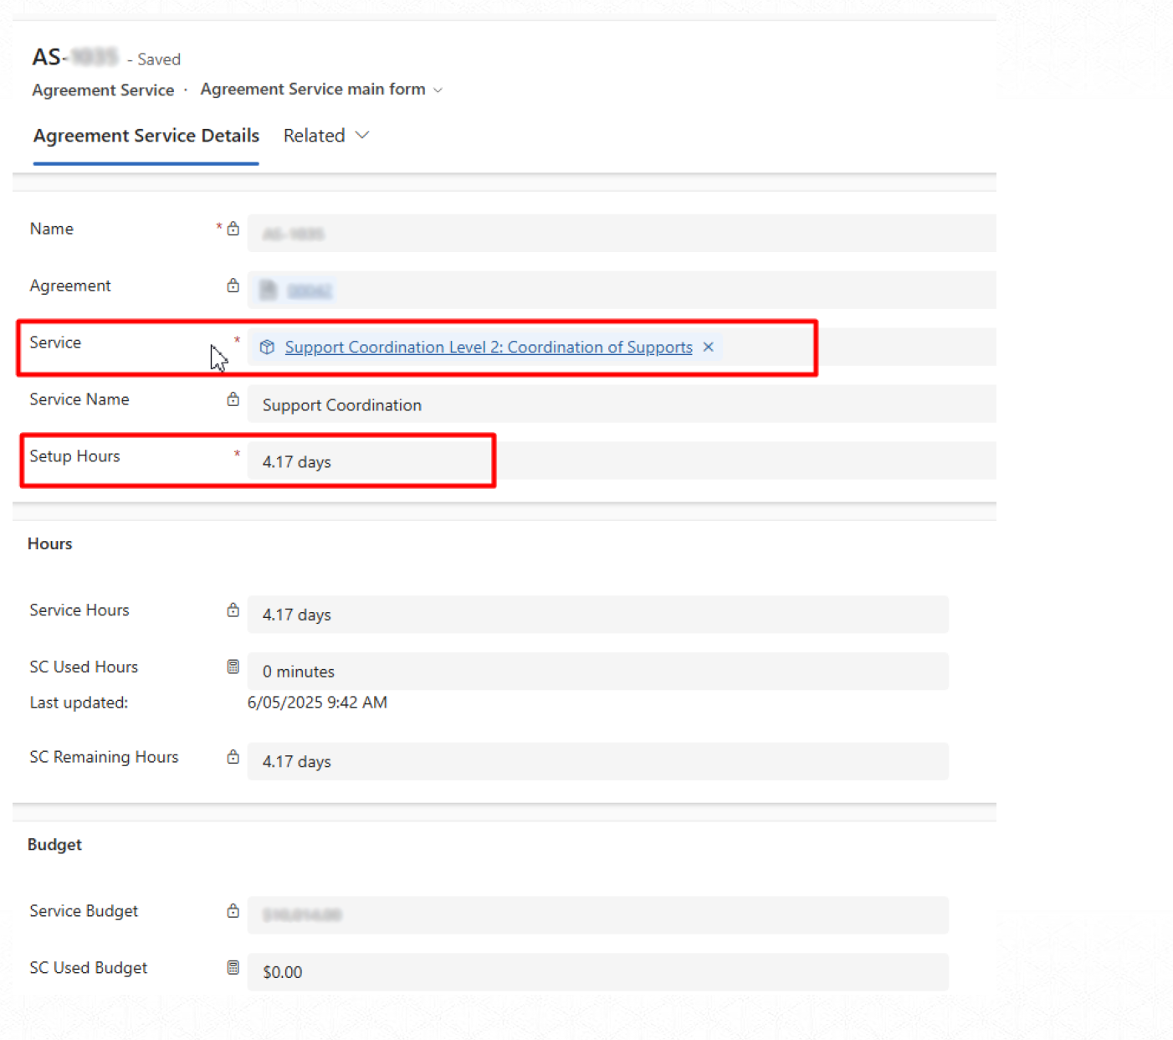The image size is (1173, 1040).
Task: Click the product cube icon in Service lookup
Action: (x=267, y=348)
